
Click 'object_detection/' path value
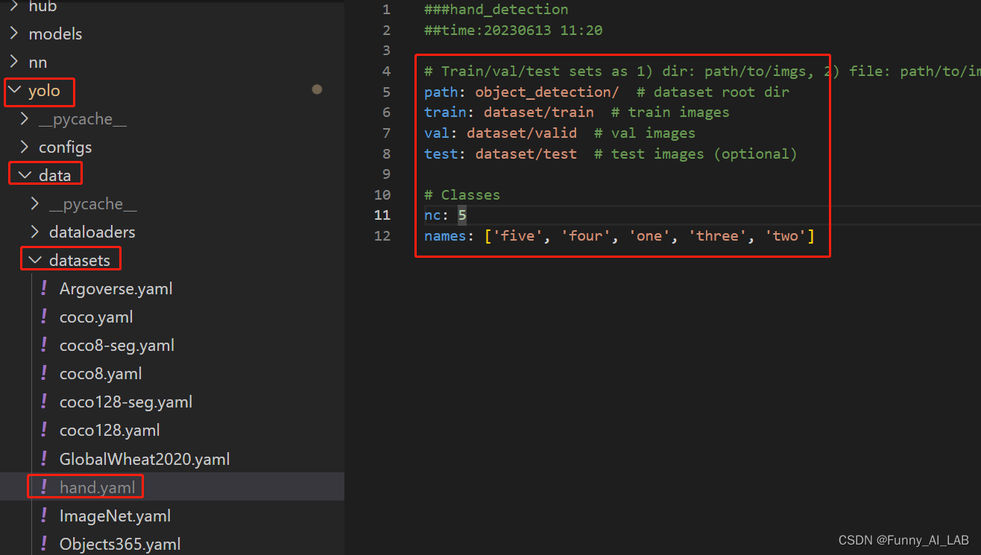click(x=547, y=92)
